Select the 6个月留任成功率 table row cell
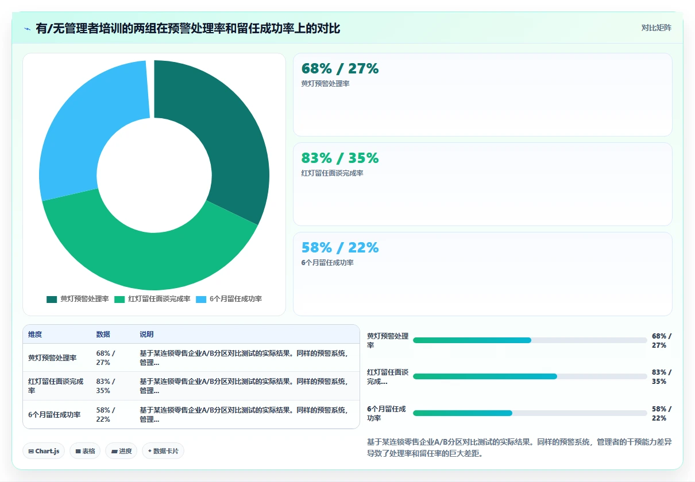695x482 pixels. coord(57,414)
